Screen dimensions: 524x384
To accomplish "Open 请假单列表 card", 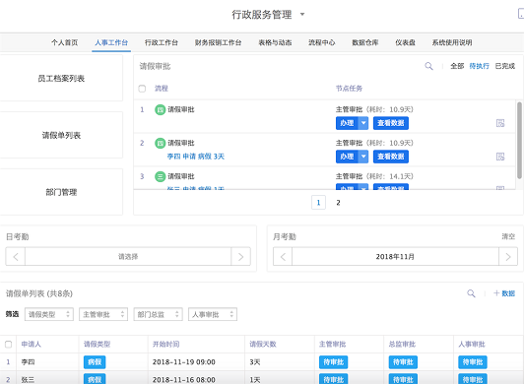I will [61, 135].
